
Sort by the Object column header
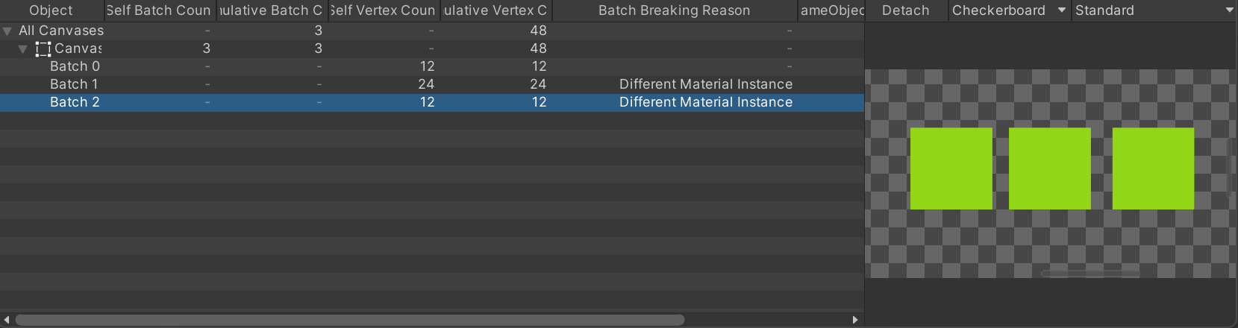[51, 10]
